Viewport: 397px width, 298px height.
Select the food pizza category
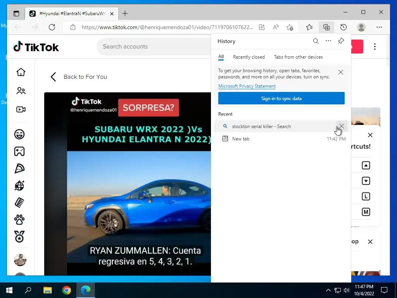[x=19, y=168]
